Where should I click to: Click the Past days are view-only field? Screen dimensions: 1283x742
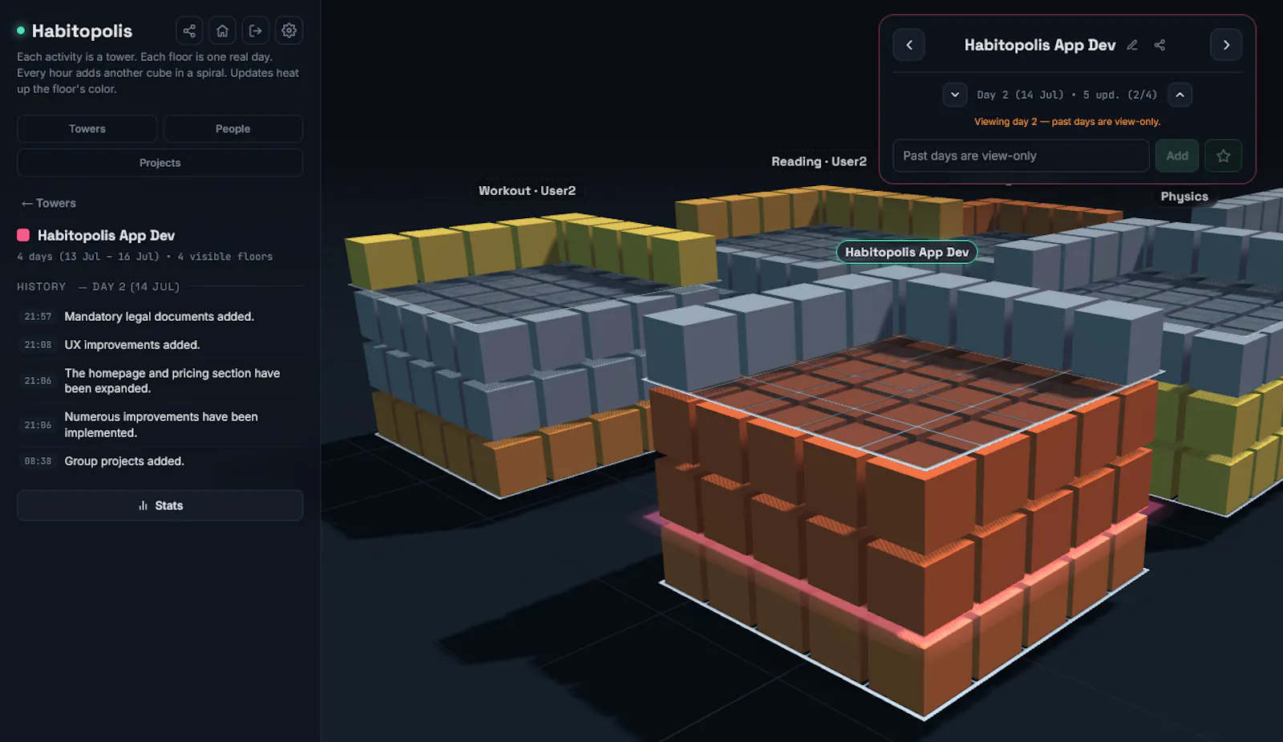[x=1021, y=156]
